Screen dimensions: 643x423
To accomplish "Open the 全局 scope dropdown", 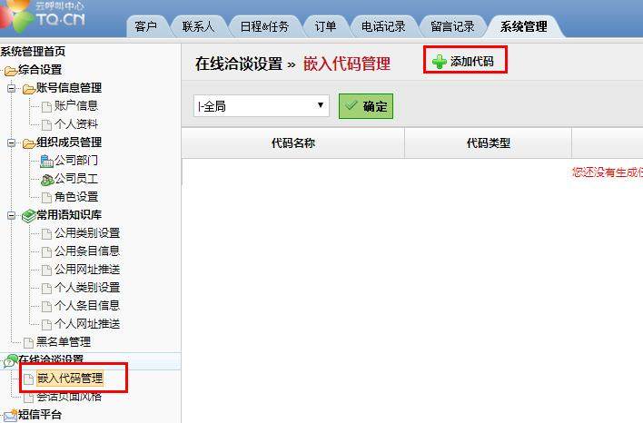I will click(x=262, y=106).
